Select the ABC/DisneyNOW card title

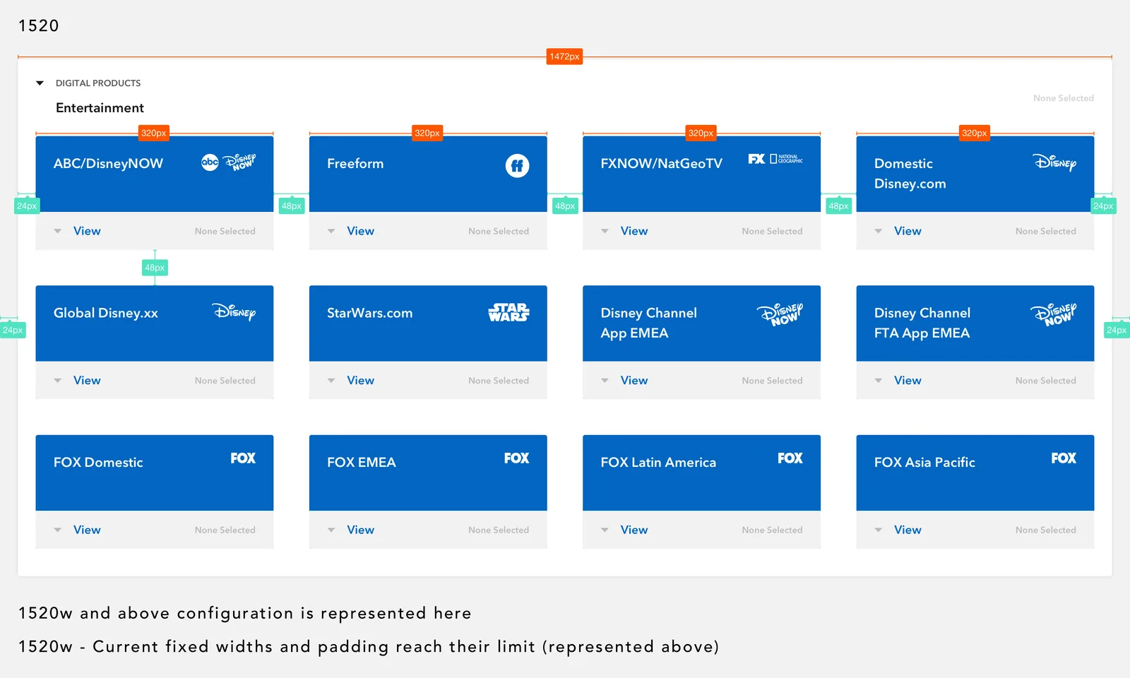[108, 164]
